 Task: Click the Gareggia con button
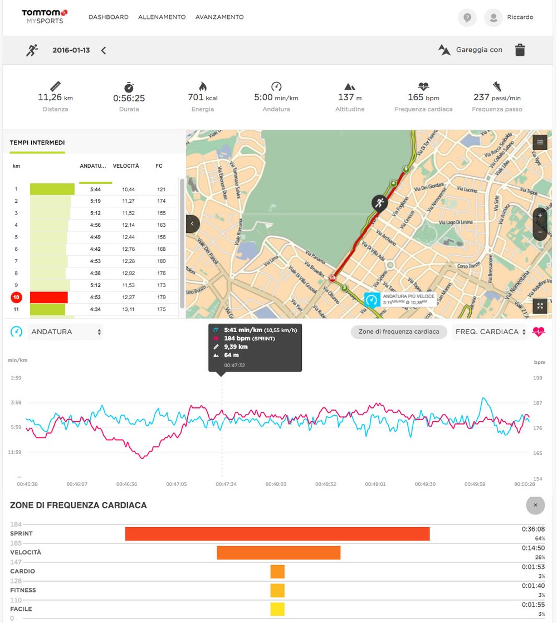click(471, 50)
